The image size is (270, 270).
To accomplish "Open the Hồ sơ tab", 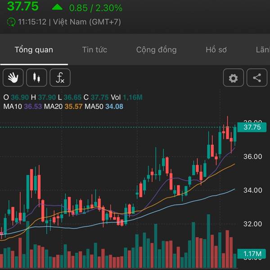I will click(216, 50).
